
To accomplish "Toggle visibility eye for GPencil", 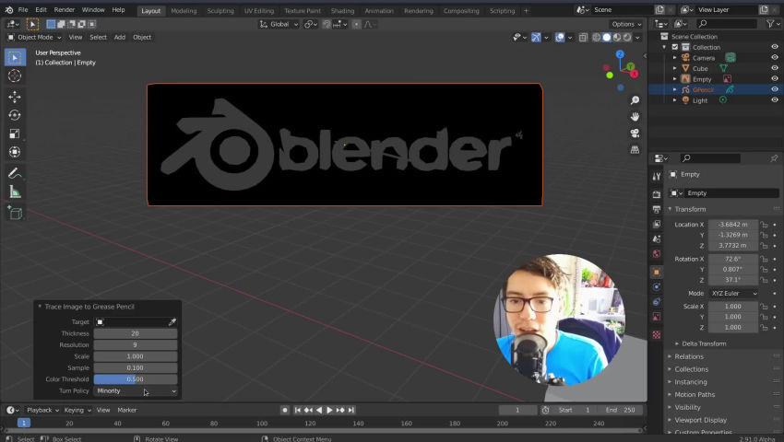I will [775, 89].
